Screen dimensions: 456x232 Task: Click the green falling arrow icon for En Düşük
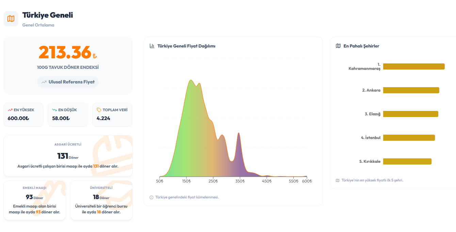pos(54,110)
